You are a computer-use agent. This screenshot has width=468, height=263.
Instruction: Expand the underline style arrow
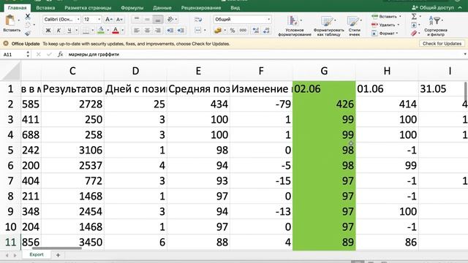pos(77,30)
